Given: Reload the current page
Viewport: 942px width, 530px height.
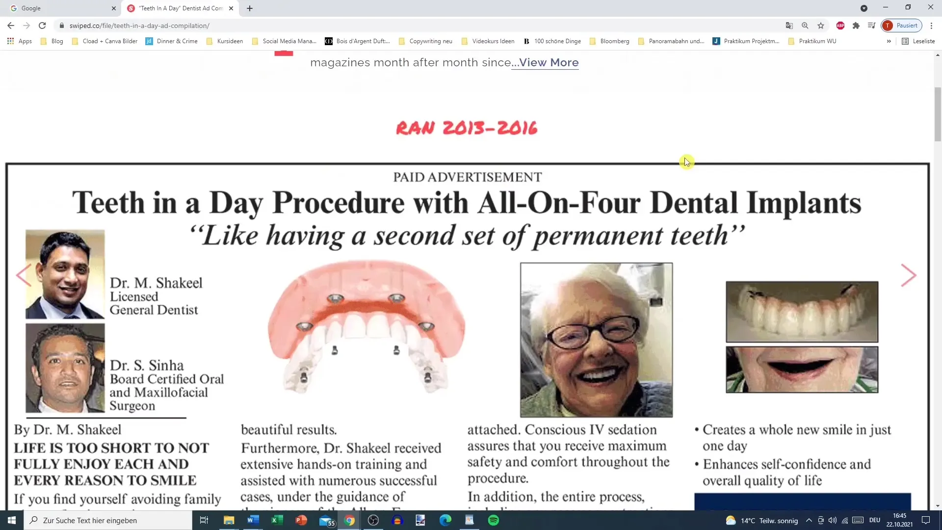Looking at the screenshot, I should pyautogui.click(x=42, y=26).
